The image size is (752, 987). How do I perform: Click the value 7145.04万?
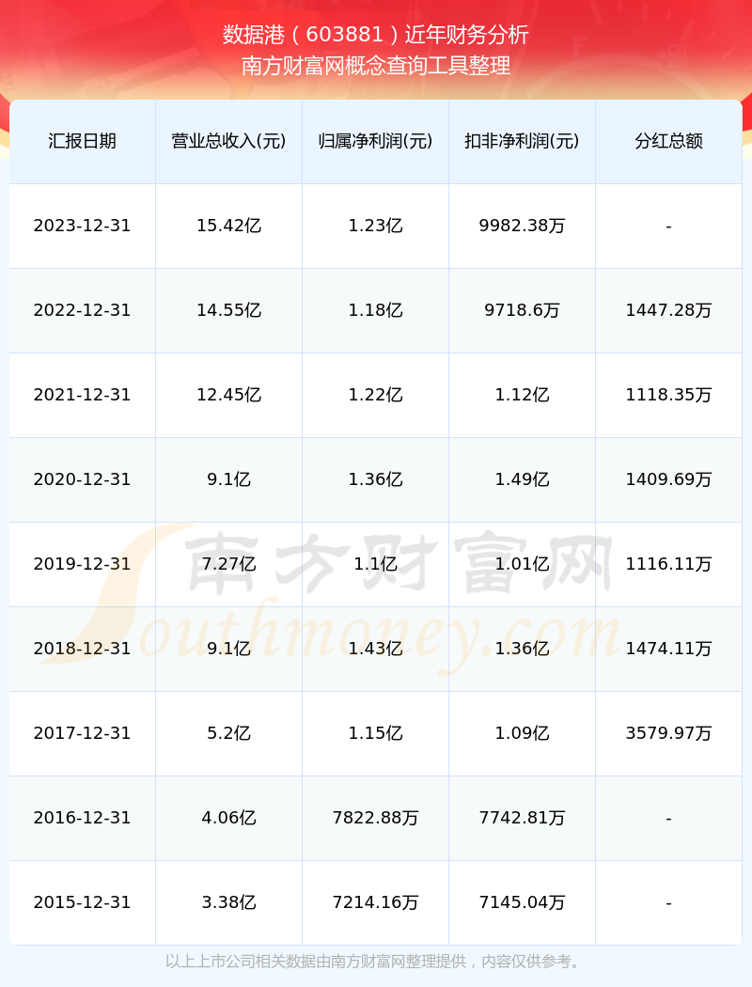523,902
